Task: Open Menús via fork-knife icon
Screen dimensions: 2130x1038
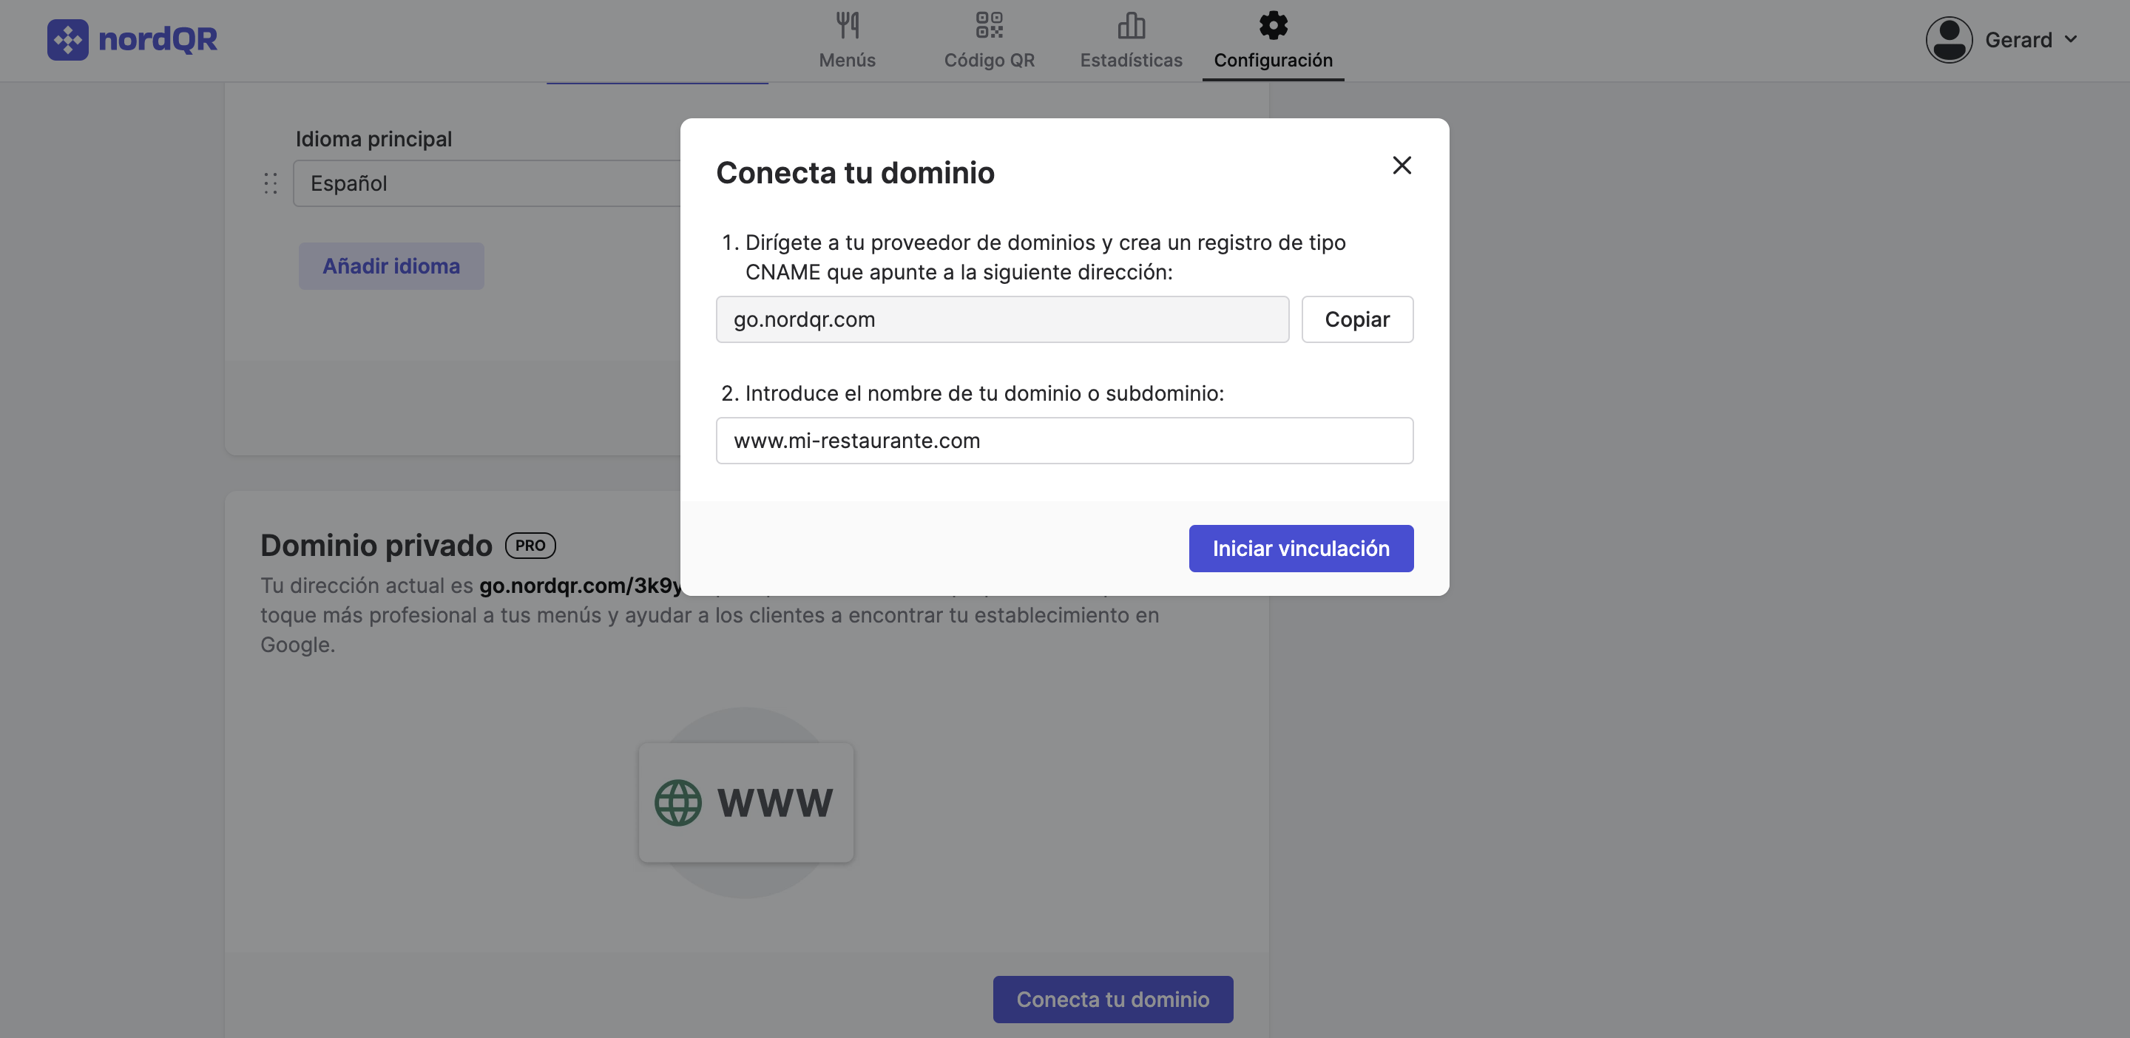Action: [x=847, y=25]
